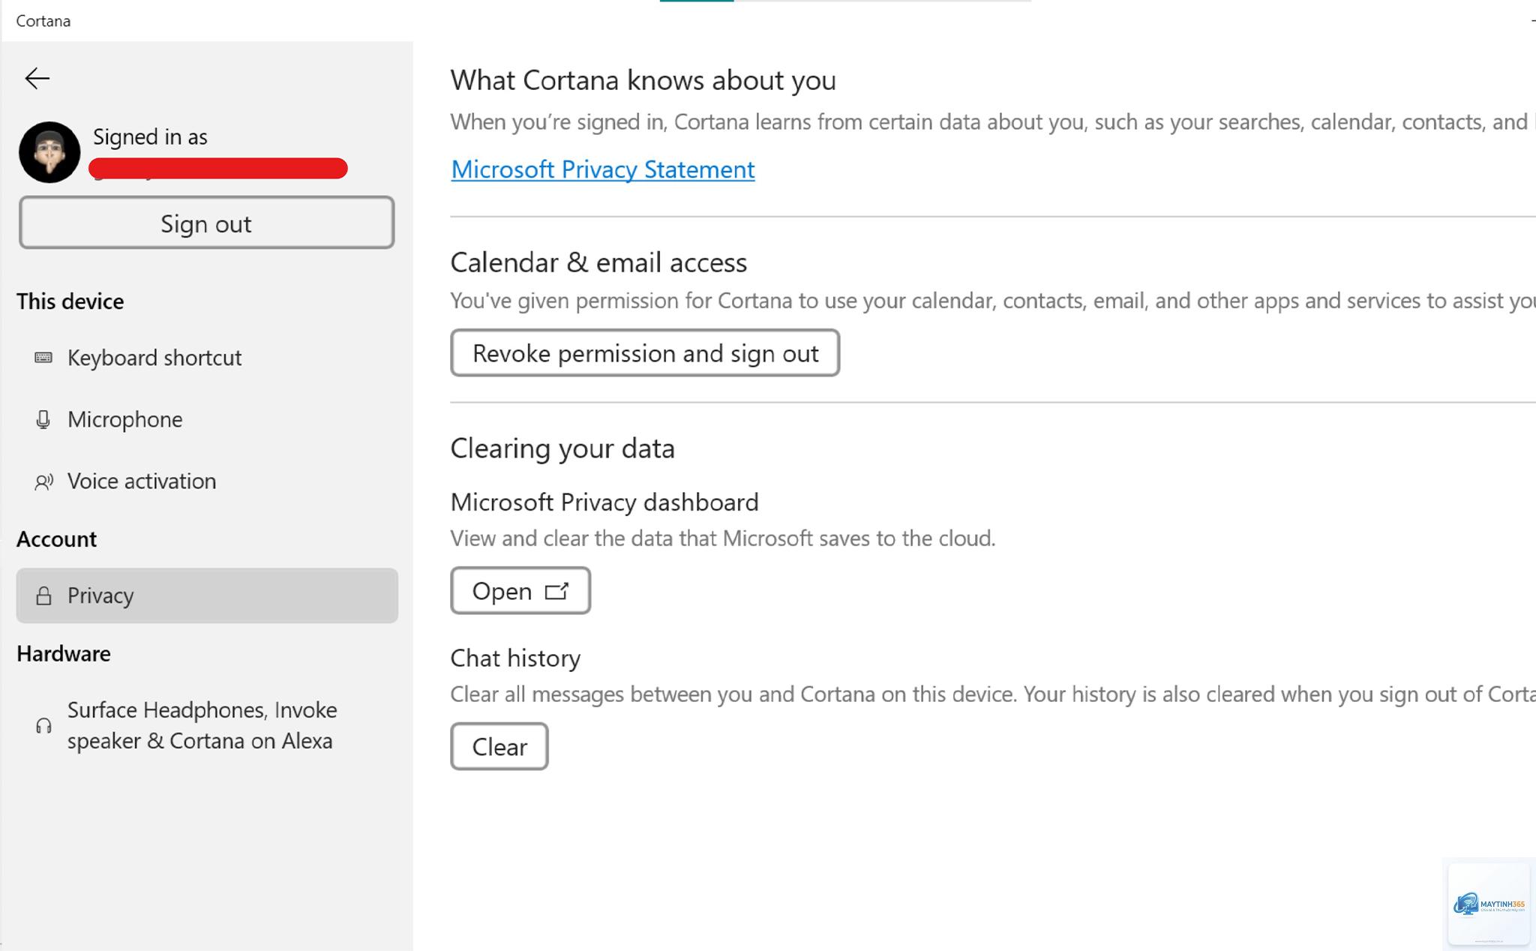Click the 'Signed in as' text
Viewport: 1536px width, 951px height.
pos(150,137)
